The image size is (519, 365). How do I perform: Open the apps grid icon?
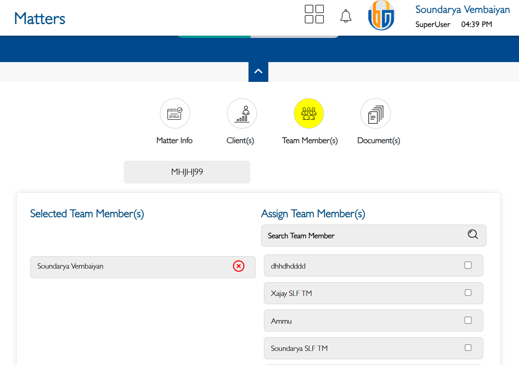[x=314, y=14]
